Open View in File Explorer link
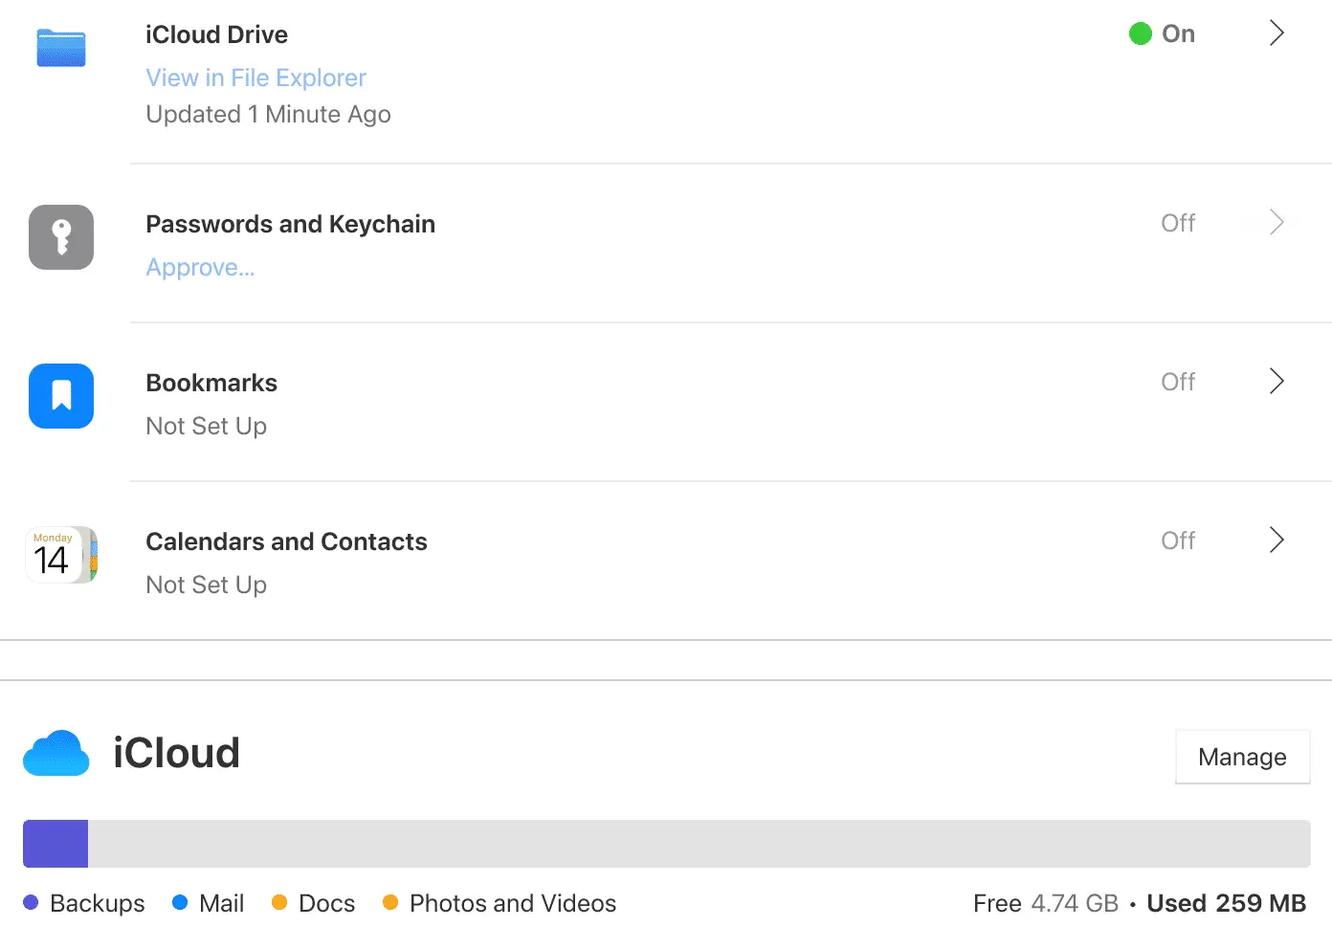1332x949 pixels. click(255, 77)
